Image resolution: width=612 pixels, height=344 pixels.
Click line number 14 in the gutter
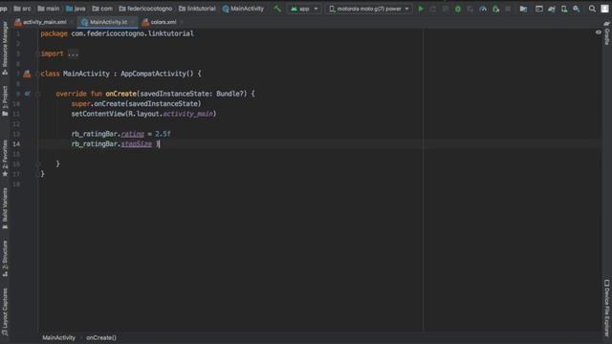pos(16,144)
